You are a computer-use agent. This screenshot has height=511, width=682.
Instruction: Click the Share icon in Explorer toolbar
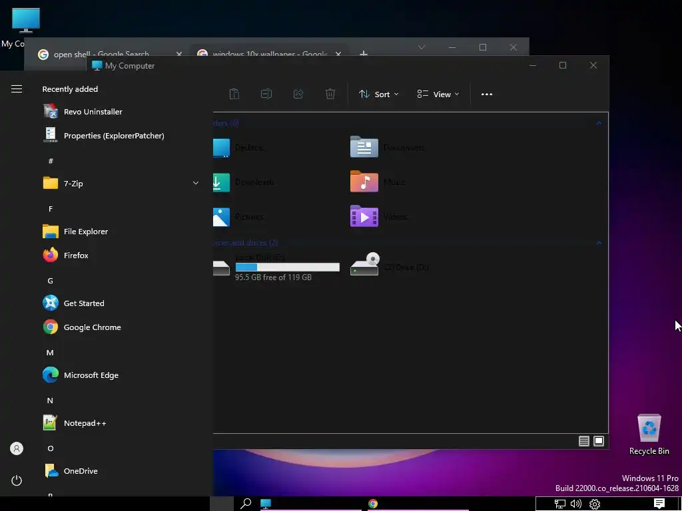coord(298,94)
